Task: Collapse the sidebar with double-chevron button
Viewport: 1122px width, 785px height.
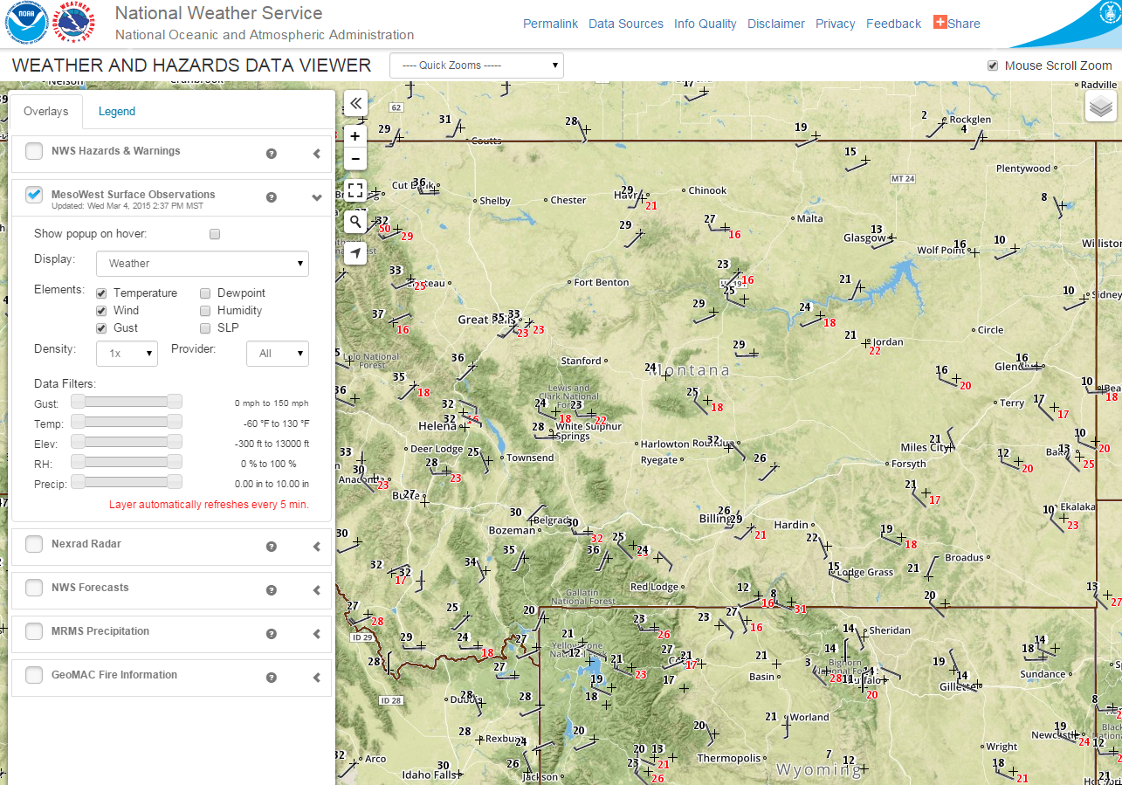Action: click(355, 104)
